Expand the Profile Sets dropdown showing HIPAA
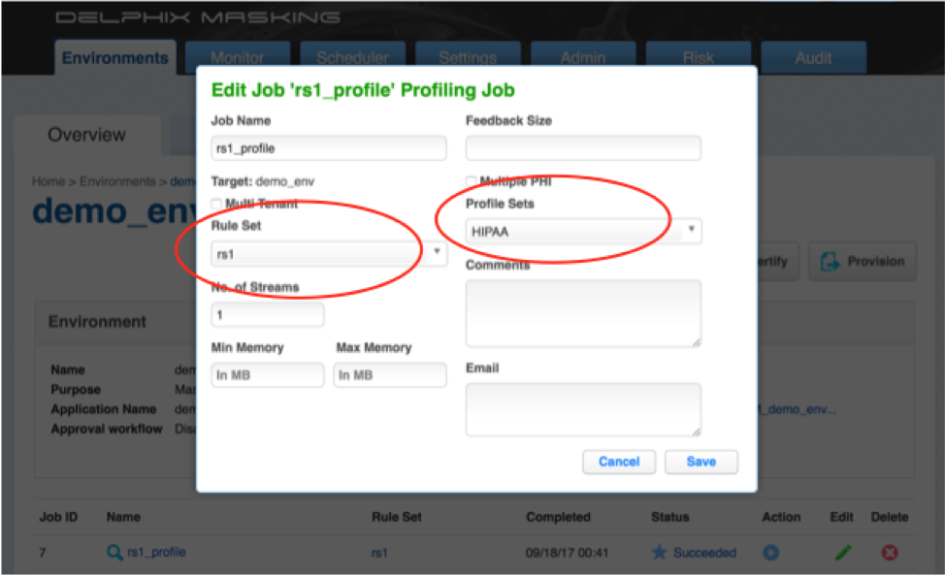Image resolution: width=945 pixels, height=575 pixels. (x=583, y=231)
